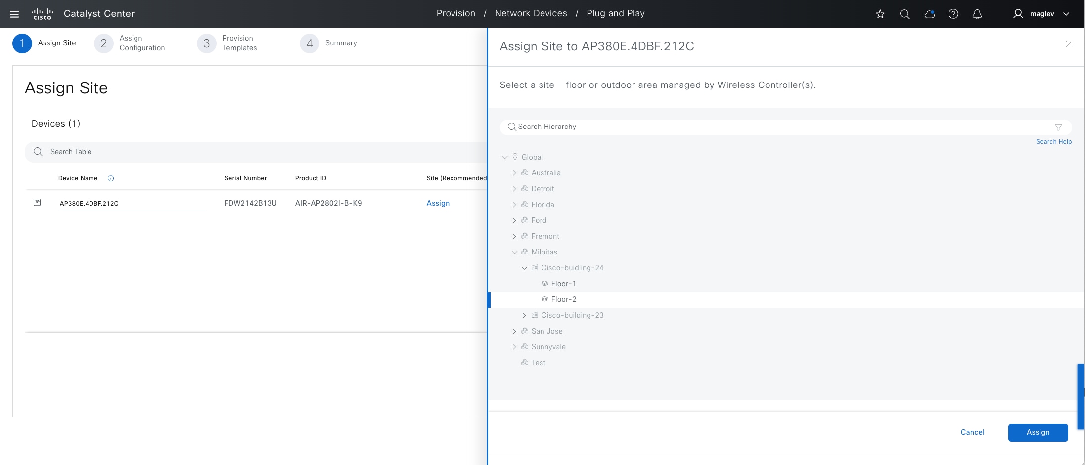Image resolution: width=1085 pixels, height=465 pixels.
Task: Click the Product ID column header
Action: pyautogui.click(x=311, y=178)
